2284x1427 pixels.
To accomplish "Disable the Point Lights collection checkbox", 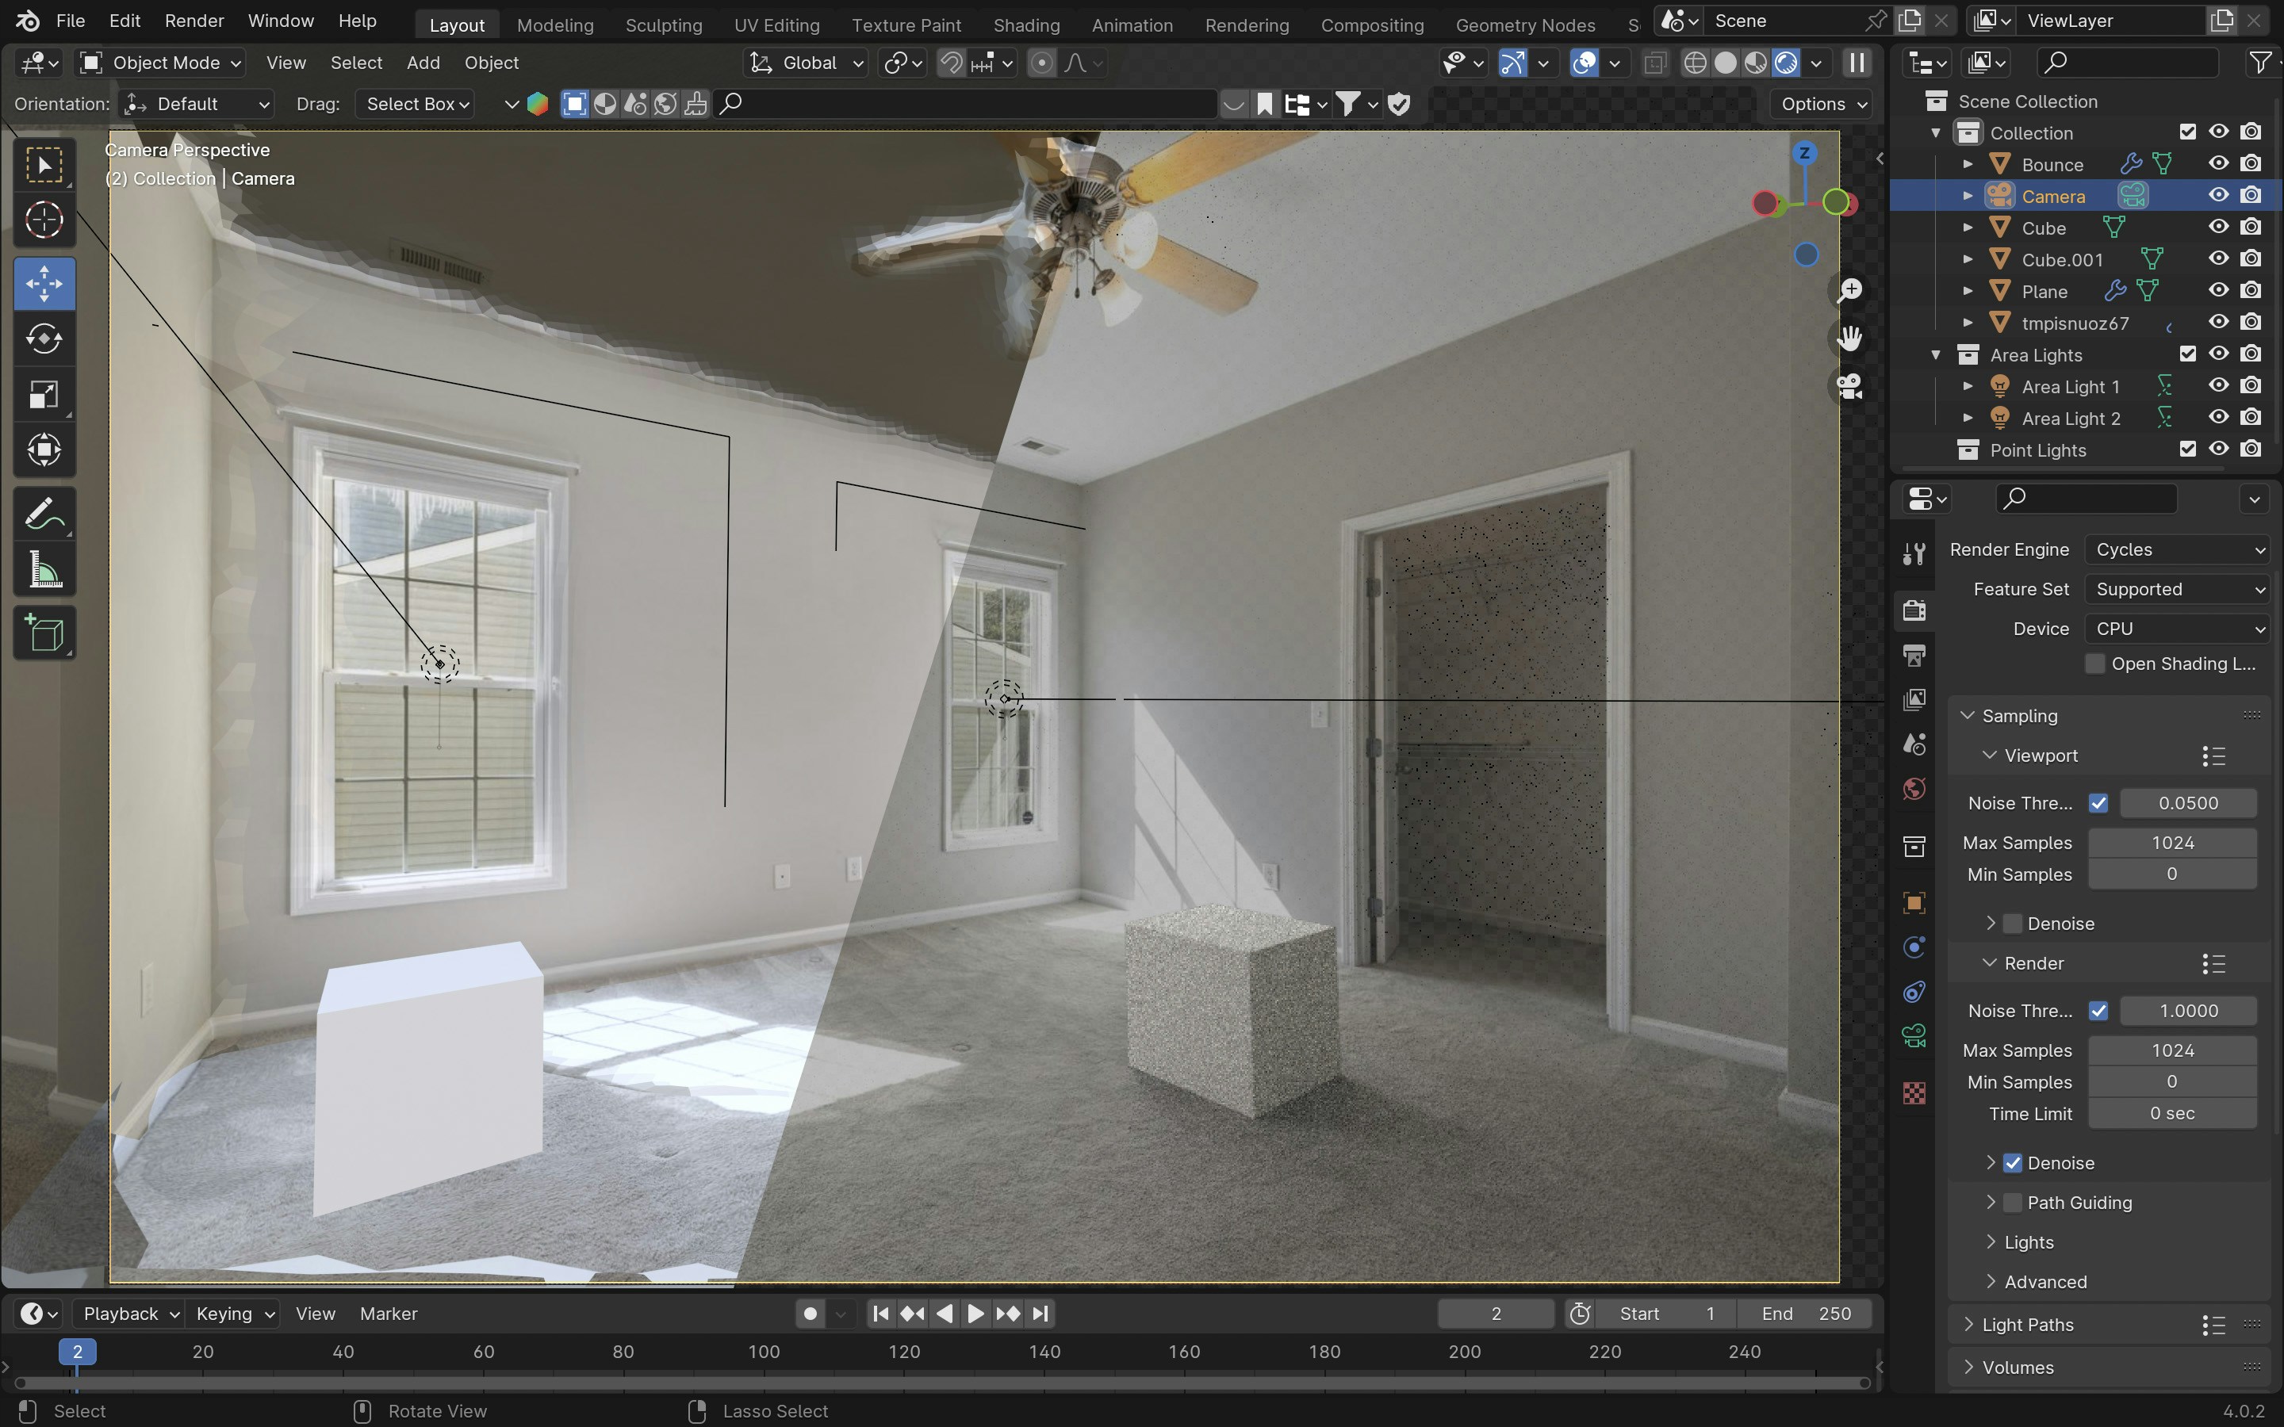I will (2189, 450).
